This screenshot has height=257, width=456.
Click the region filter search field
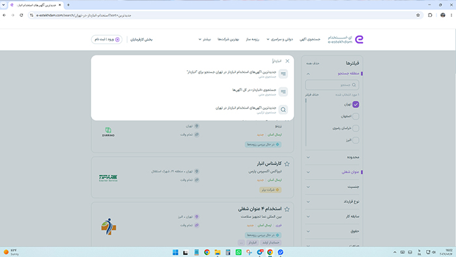332,85
